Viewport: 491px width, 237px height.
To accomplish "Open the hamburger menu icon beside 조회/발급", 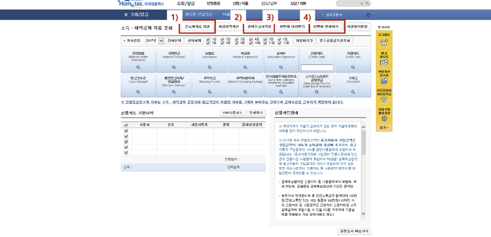I will click(x=126, y=15).
